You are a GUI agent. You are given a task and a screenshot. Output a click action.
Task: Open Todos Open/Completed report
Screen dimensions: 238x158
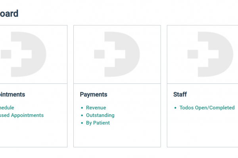[207, 107]
